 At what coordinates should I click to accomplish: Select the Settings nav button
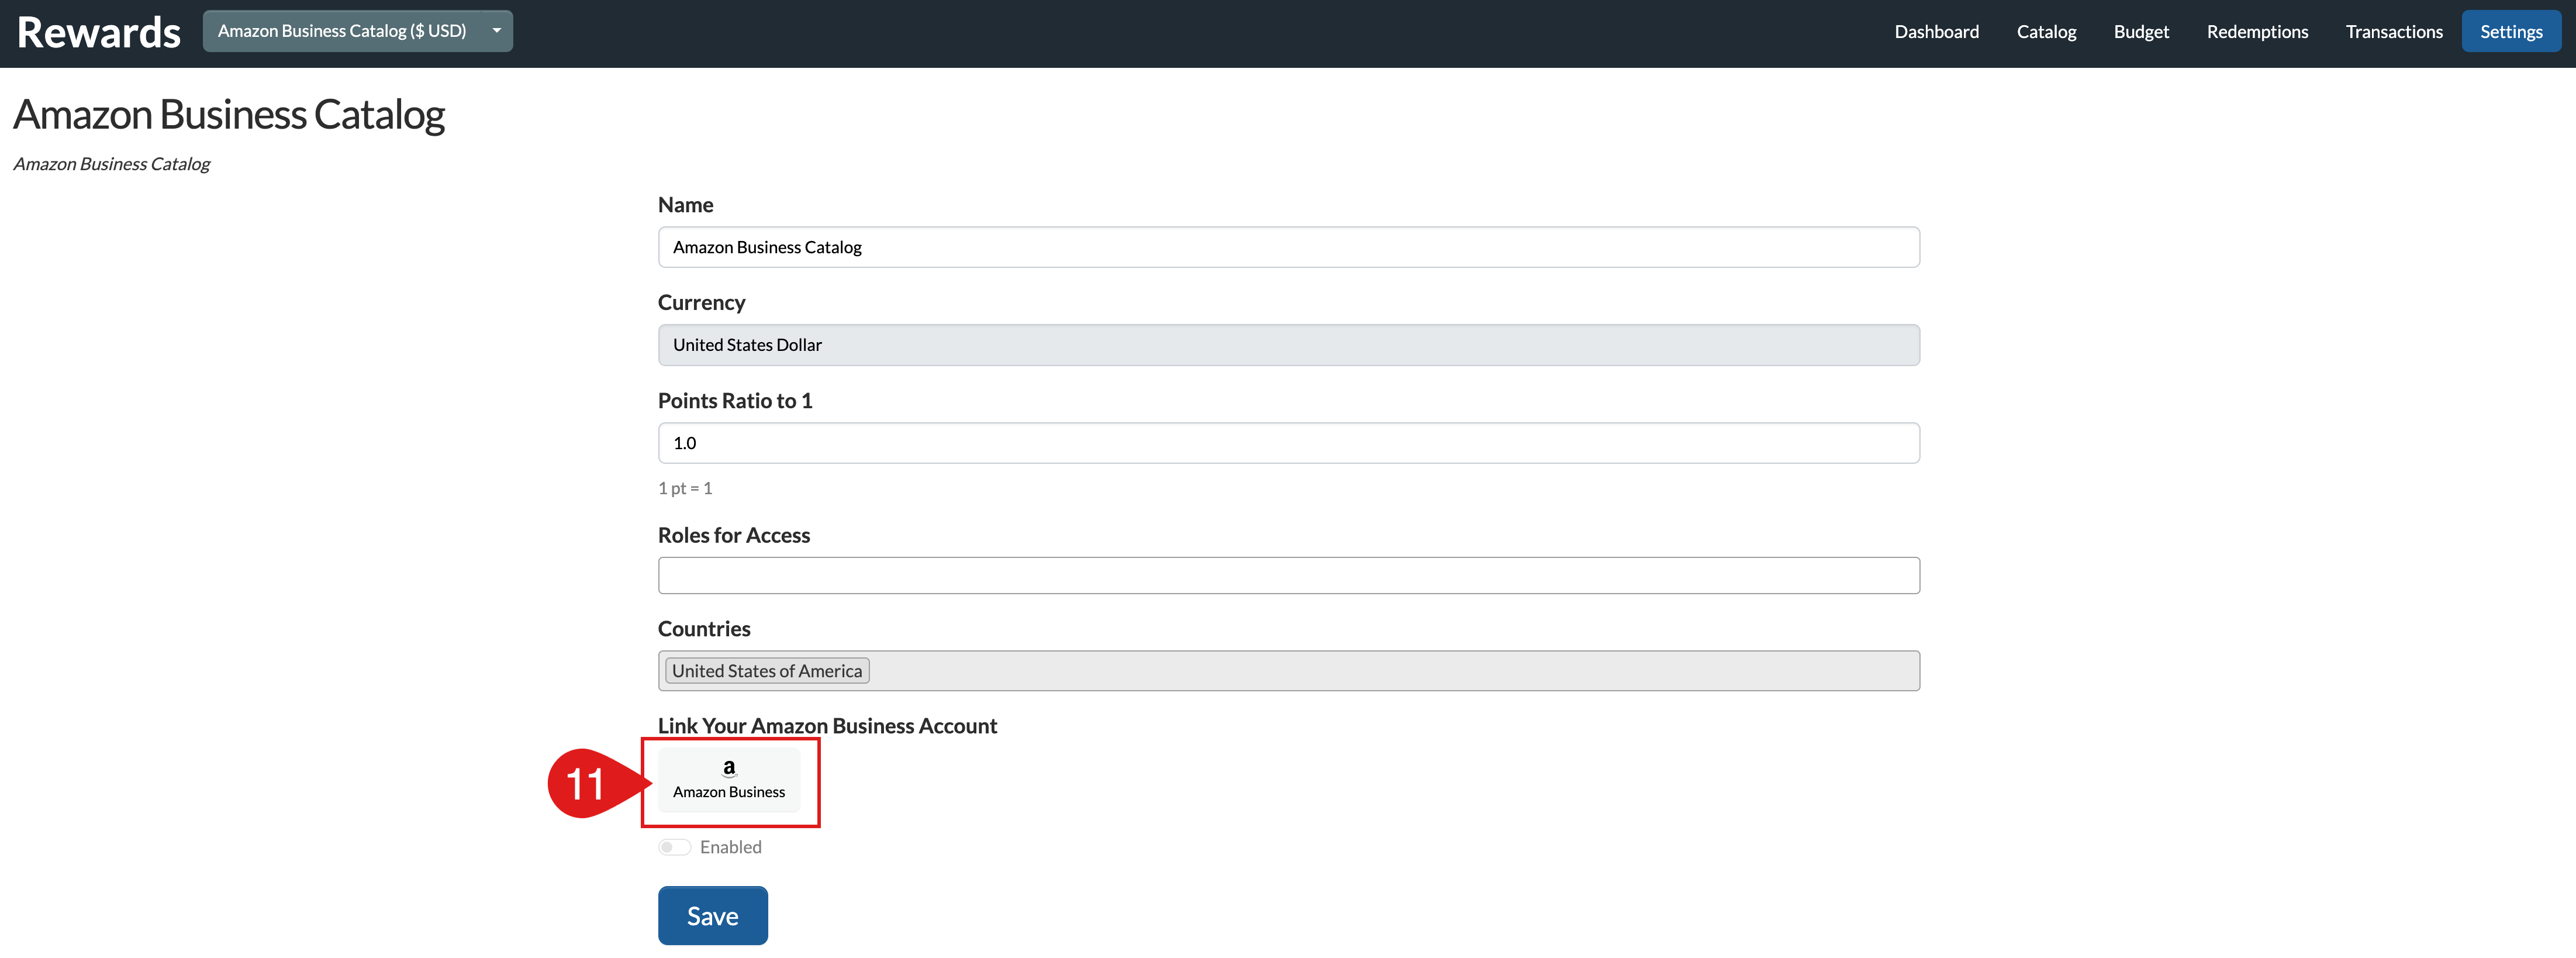pos(2511,32)
